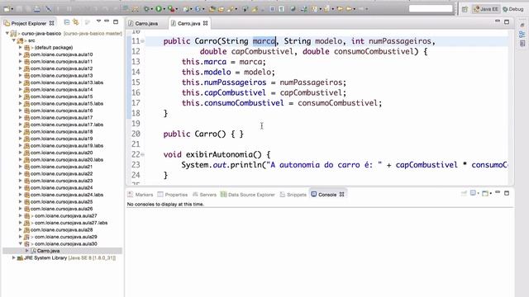Click 'this.consumoCombustivel' on line 17
Viewport: 529px width, 297px height.
coord(233,103)
